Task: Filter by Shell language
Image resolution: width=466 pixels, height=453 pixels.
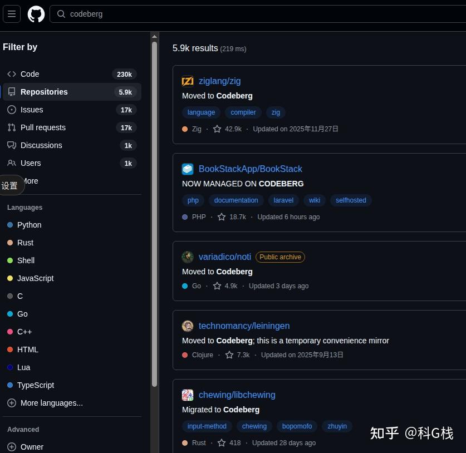Action: (x=21, y=260)
